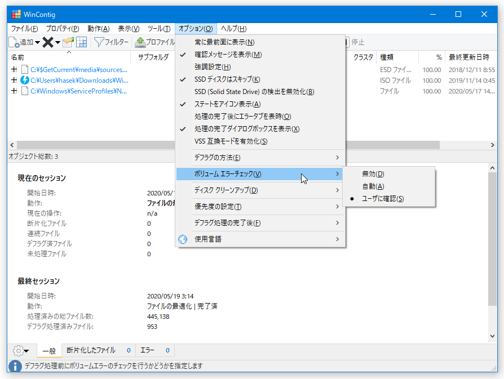Open dropdown arrow next to X remove

58,42
